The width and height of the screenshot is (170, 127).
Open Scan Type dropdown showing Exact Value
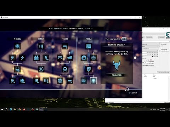150,44
